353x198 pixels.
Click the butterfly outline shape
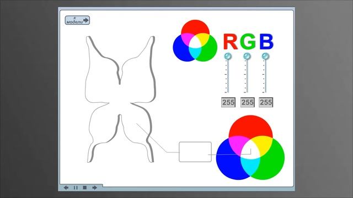(x=120, y=99)
